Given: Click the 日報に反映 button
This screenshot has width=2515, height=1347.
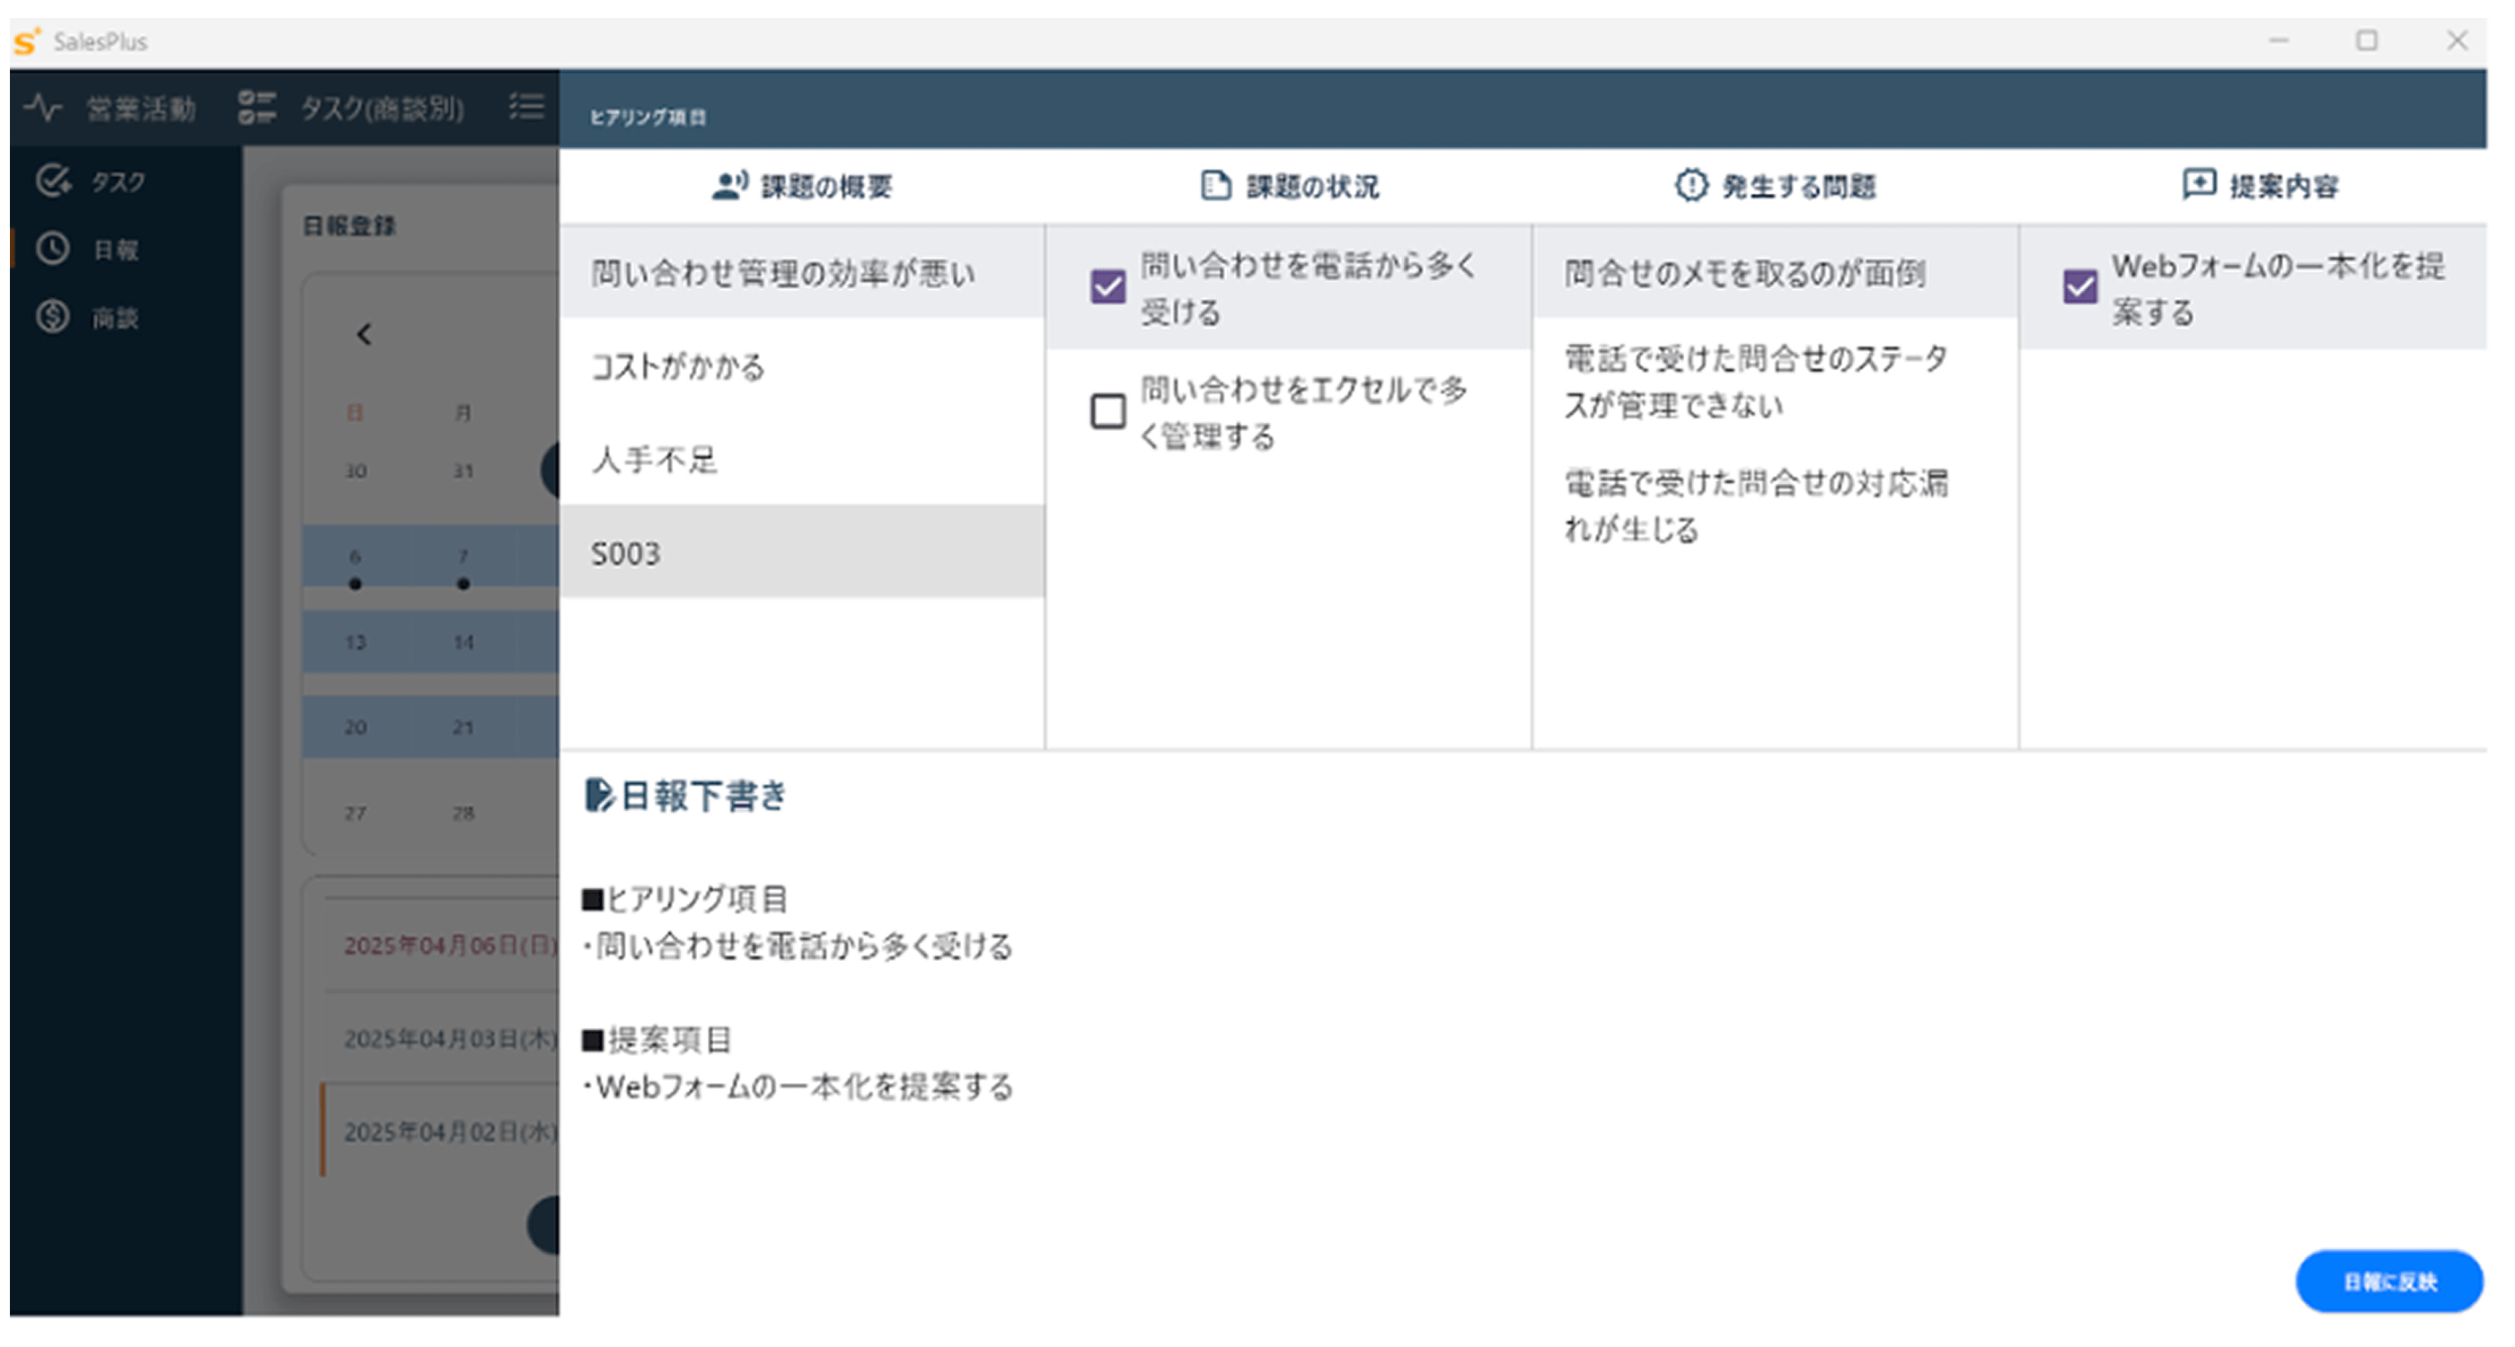Looking at the screenshot, I should coord(2389,1281).
